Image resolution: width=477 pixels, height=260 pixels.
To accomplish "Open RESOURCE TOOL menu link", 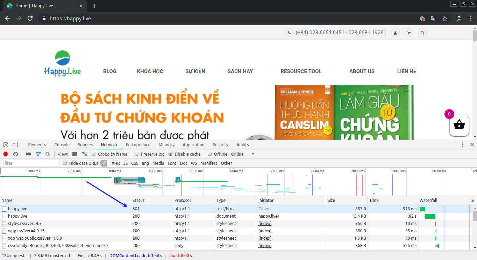I will coord(301,71).
